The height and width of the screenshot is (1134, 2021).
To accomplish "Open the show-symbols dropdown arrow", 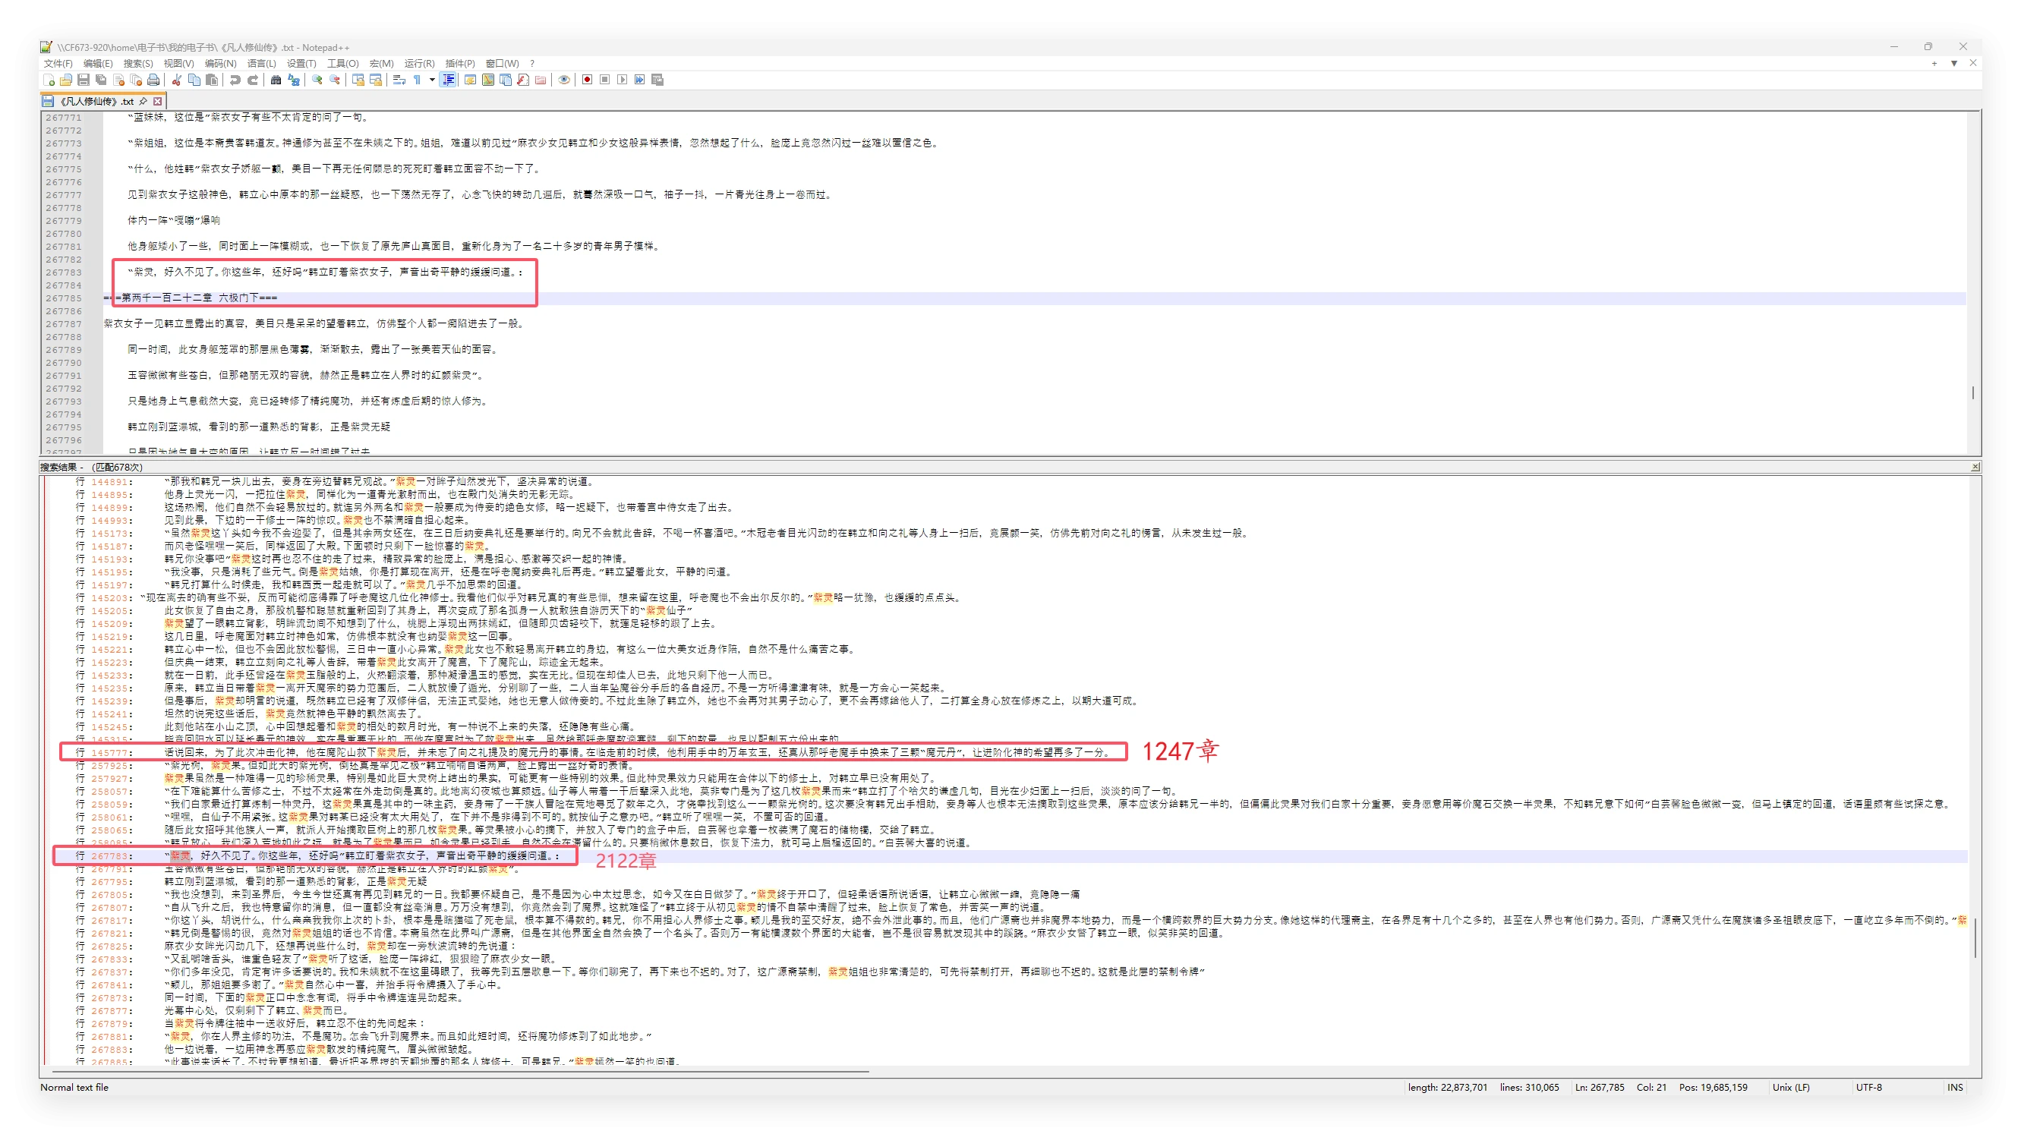I will point(431,80).
